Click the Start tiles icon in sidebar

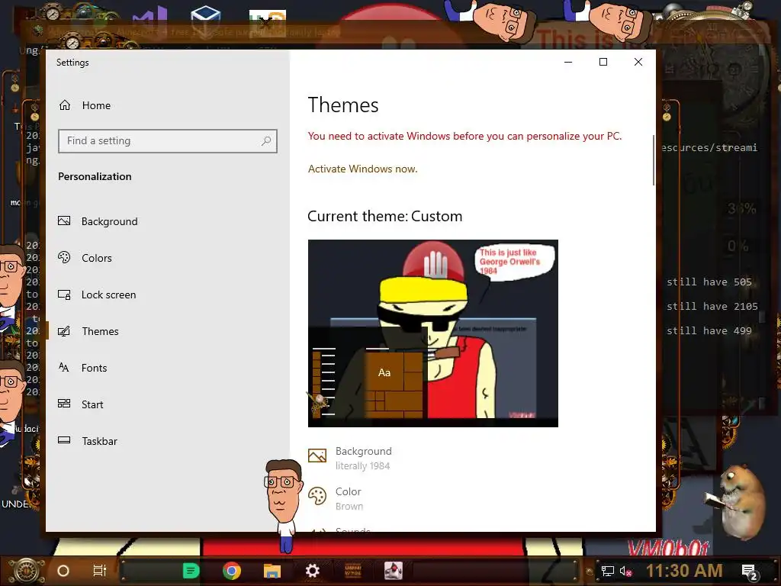(64, 403)
